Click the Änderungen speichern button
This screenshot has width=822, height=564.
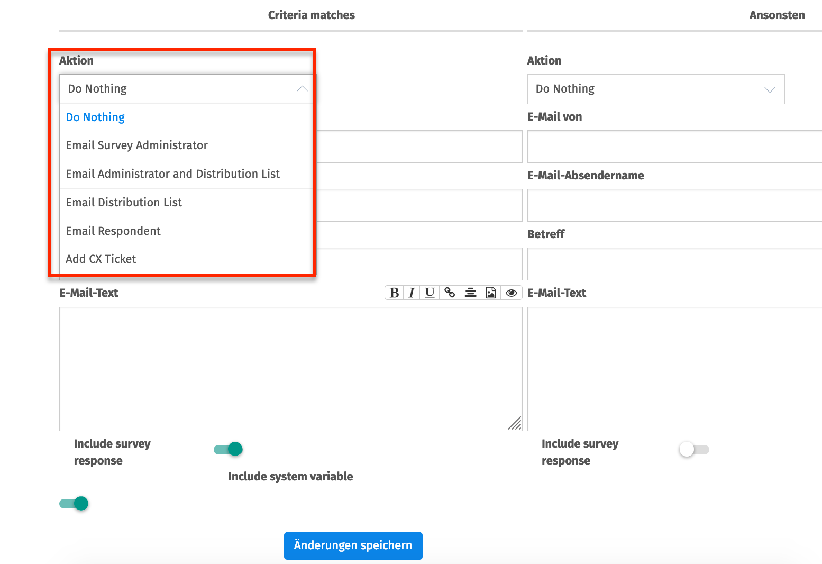click(x=353, y=545)
